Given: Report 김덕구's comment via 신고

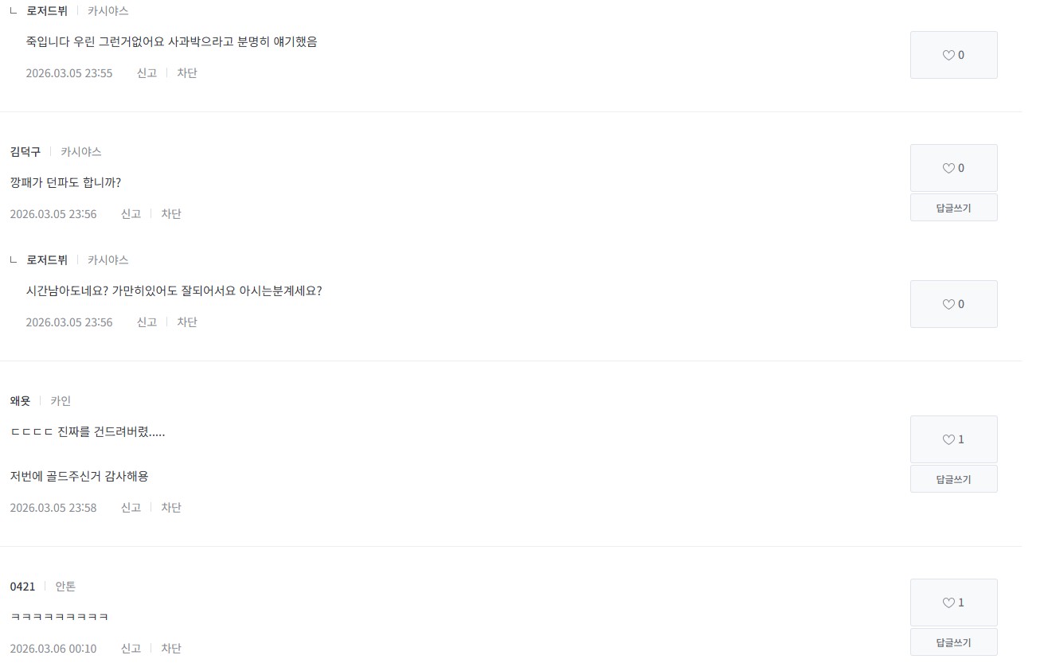Looking at the screenshot, I should tap(131, 213).
